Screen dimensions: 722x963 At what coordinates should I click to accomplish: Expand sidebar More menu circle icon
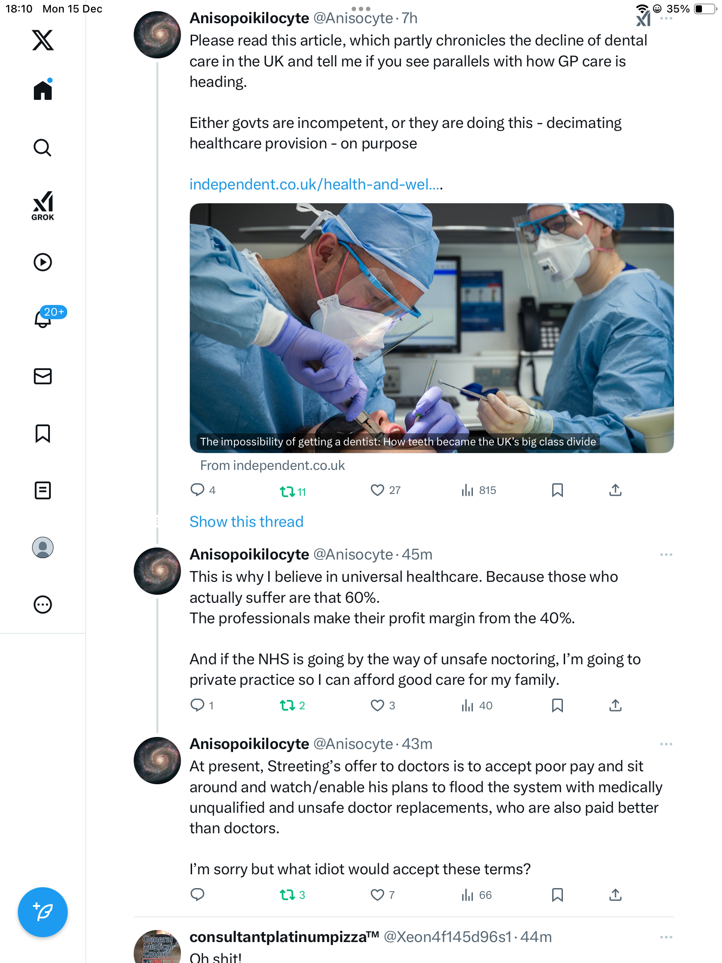coord(43,605)
